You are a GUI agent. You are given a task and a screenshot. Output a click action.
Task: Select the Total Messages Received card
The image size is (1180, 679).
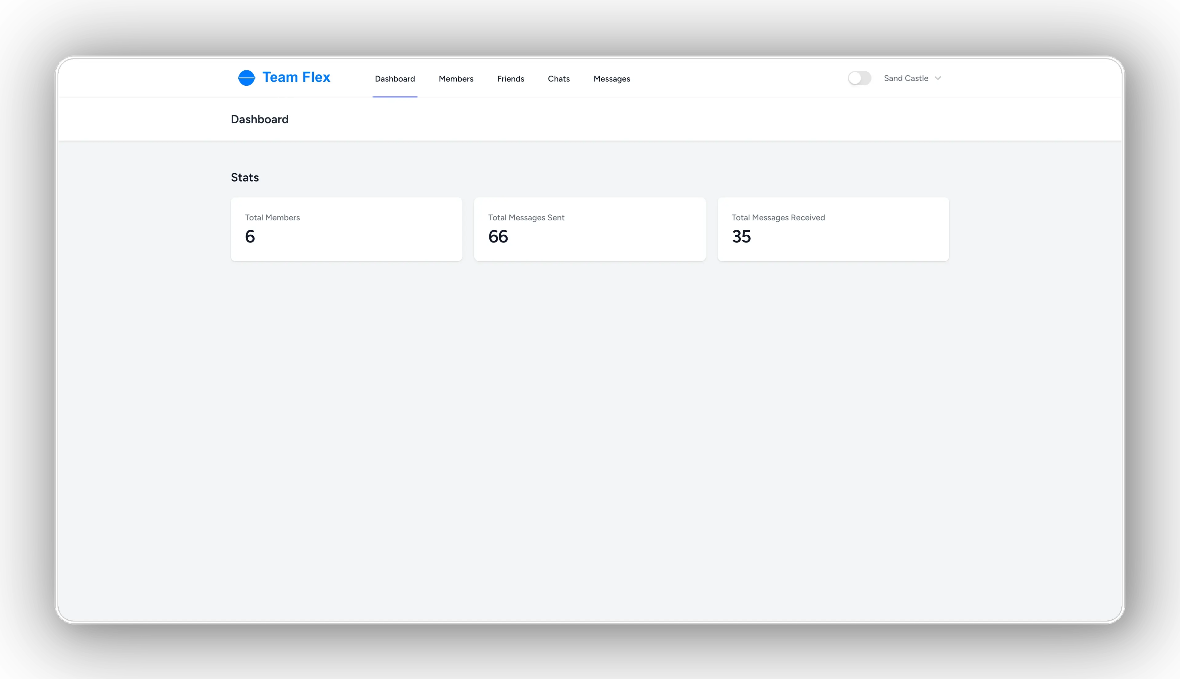833,229
